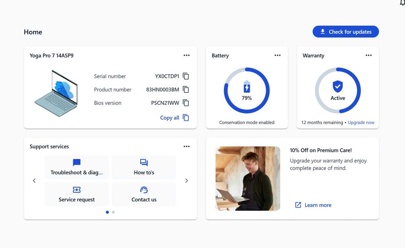The width and height of the screenshot is (405, 248).
Task: Click the '12 months remaining' text
Action: 322,122
